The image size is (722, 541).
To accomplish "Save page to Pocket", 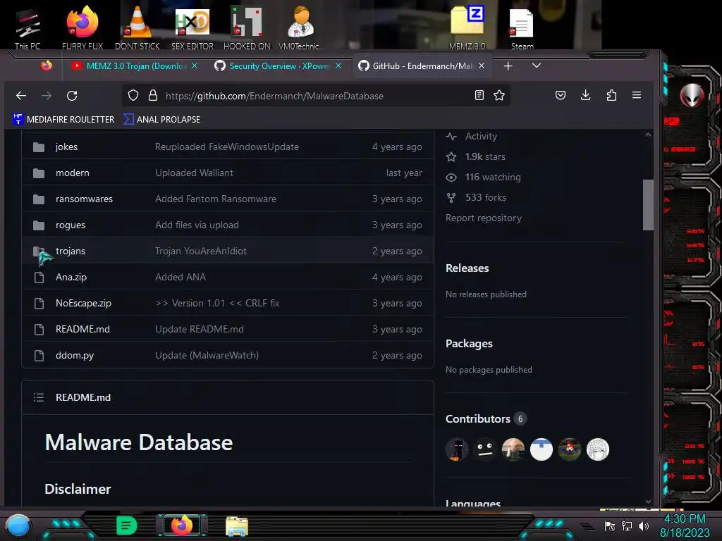I will (560, 95).
